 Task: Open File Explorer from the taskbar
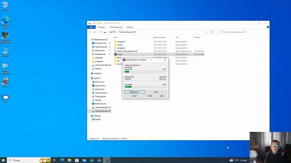pos(70,160)
